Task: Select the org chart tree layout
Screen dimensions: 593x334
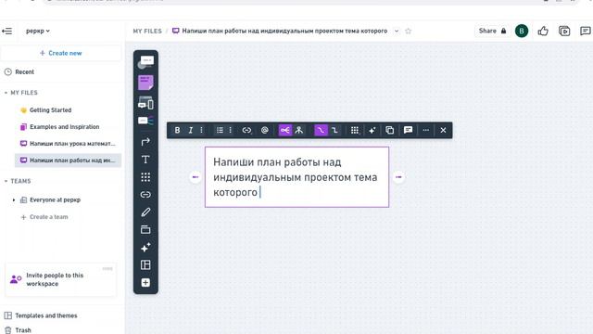Action: tap(299, 130)
